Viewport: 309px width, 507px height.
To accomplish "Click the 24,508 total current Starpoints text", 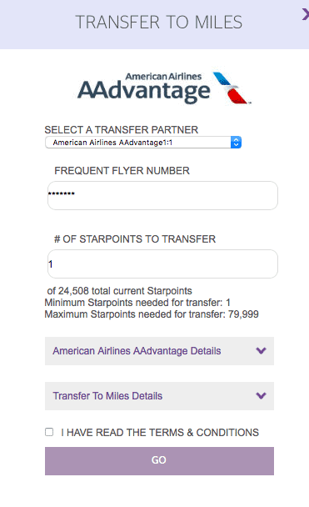I will click(119, 291).
